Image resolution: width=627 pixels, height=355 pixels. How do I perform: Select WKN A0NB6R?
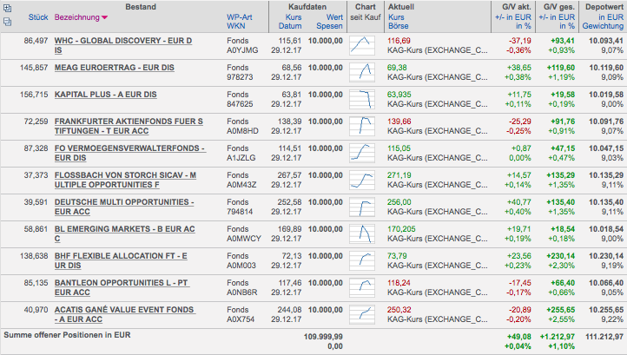click(x=242, y=293)
